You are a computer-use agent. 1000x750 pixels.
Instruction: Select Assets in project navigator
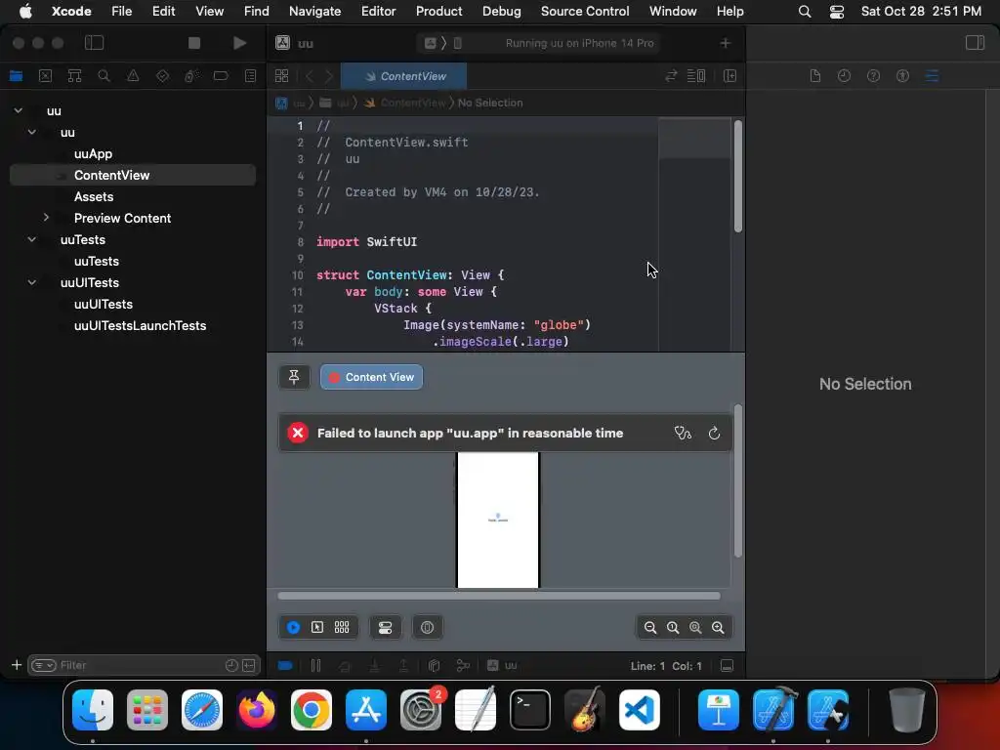click(x=94, y=196)
